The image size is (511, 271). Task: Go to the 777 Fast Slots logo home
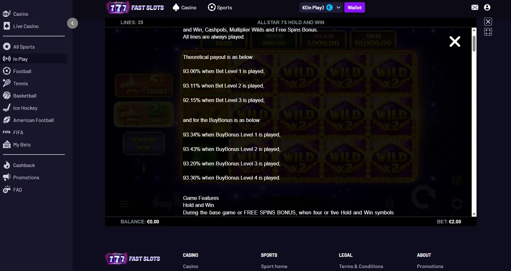click(135, 7)
